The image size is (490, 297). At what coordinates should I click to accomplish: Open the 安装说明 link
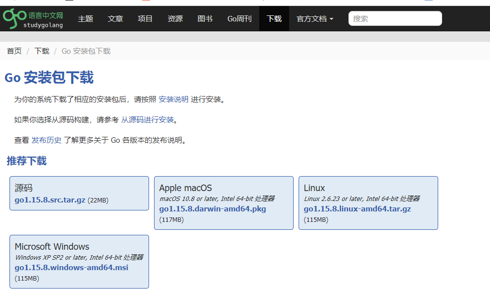tap(173, 99)
